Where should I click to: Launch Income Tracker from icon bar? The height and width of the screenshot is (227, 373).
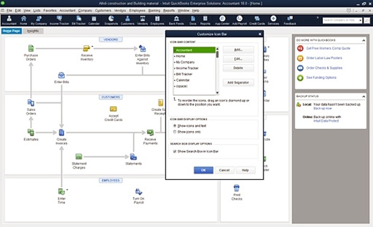pyautogui.click(x=59, y=20)
